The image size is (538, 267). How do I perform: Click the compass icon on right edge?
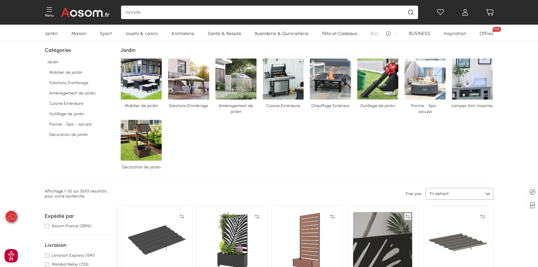(532, 192)
